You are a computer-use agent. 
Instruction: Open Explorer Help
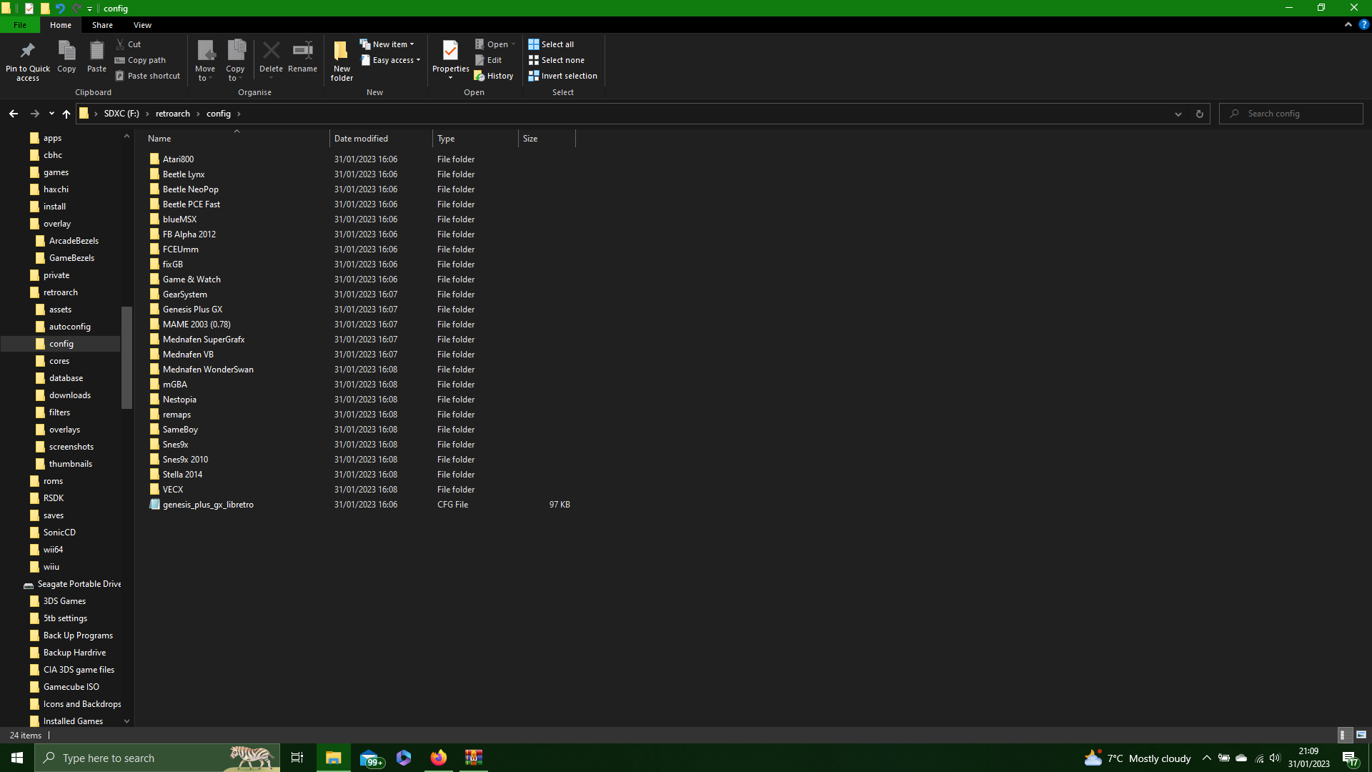[1363, 24]
